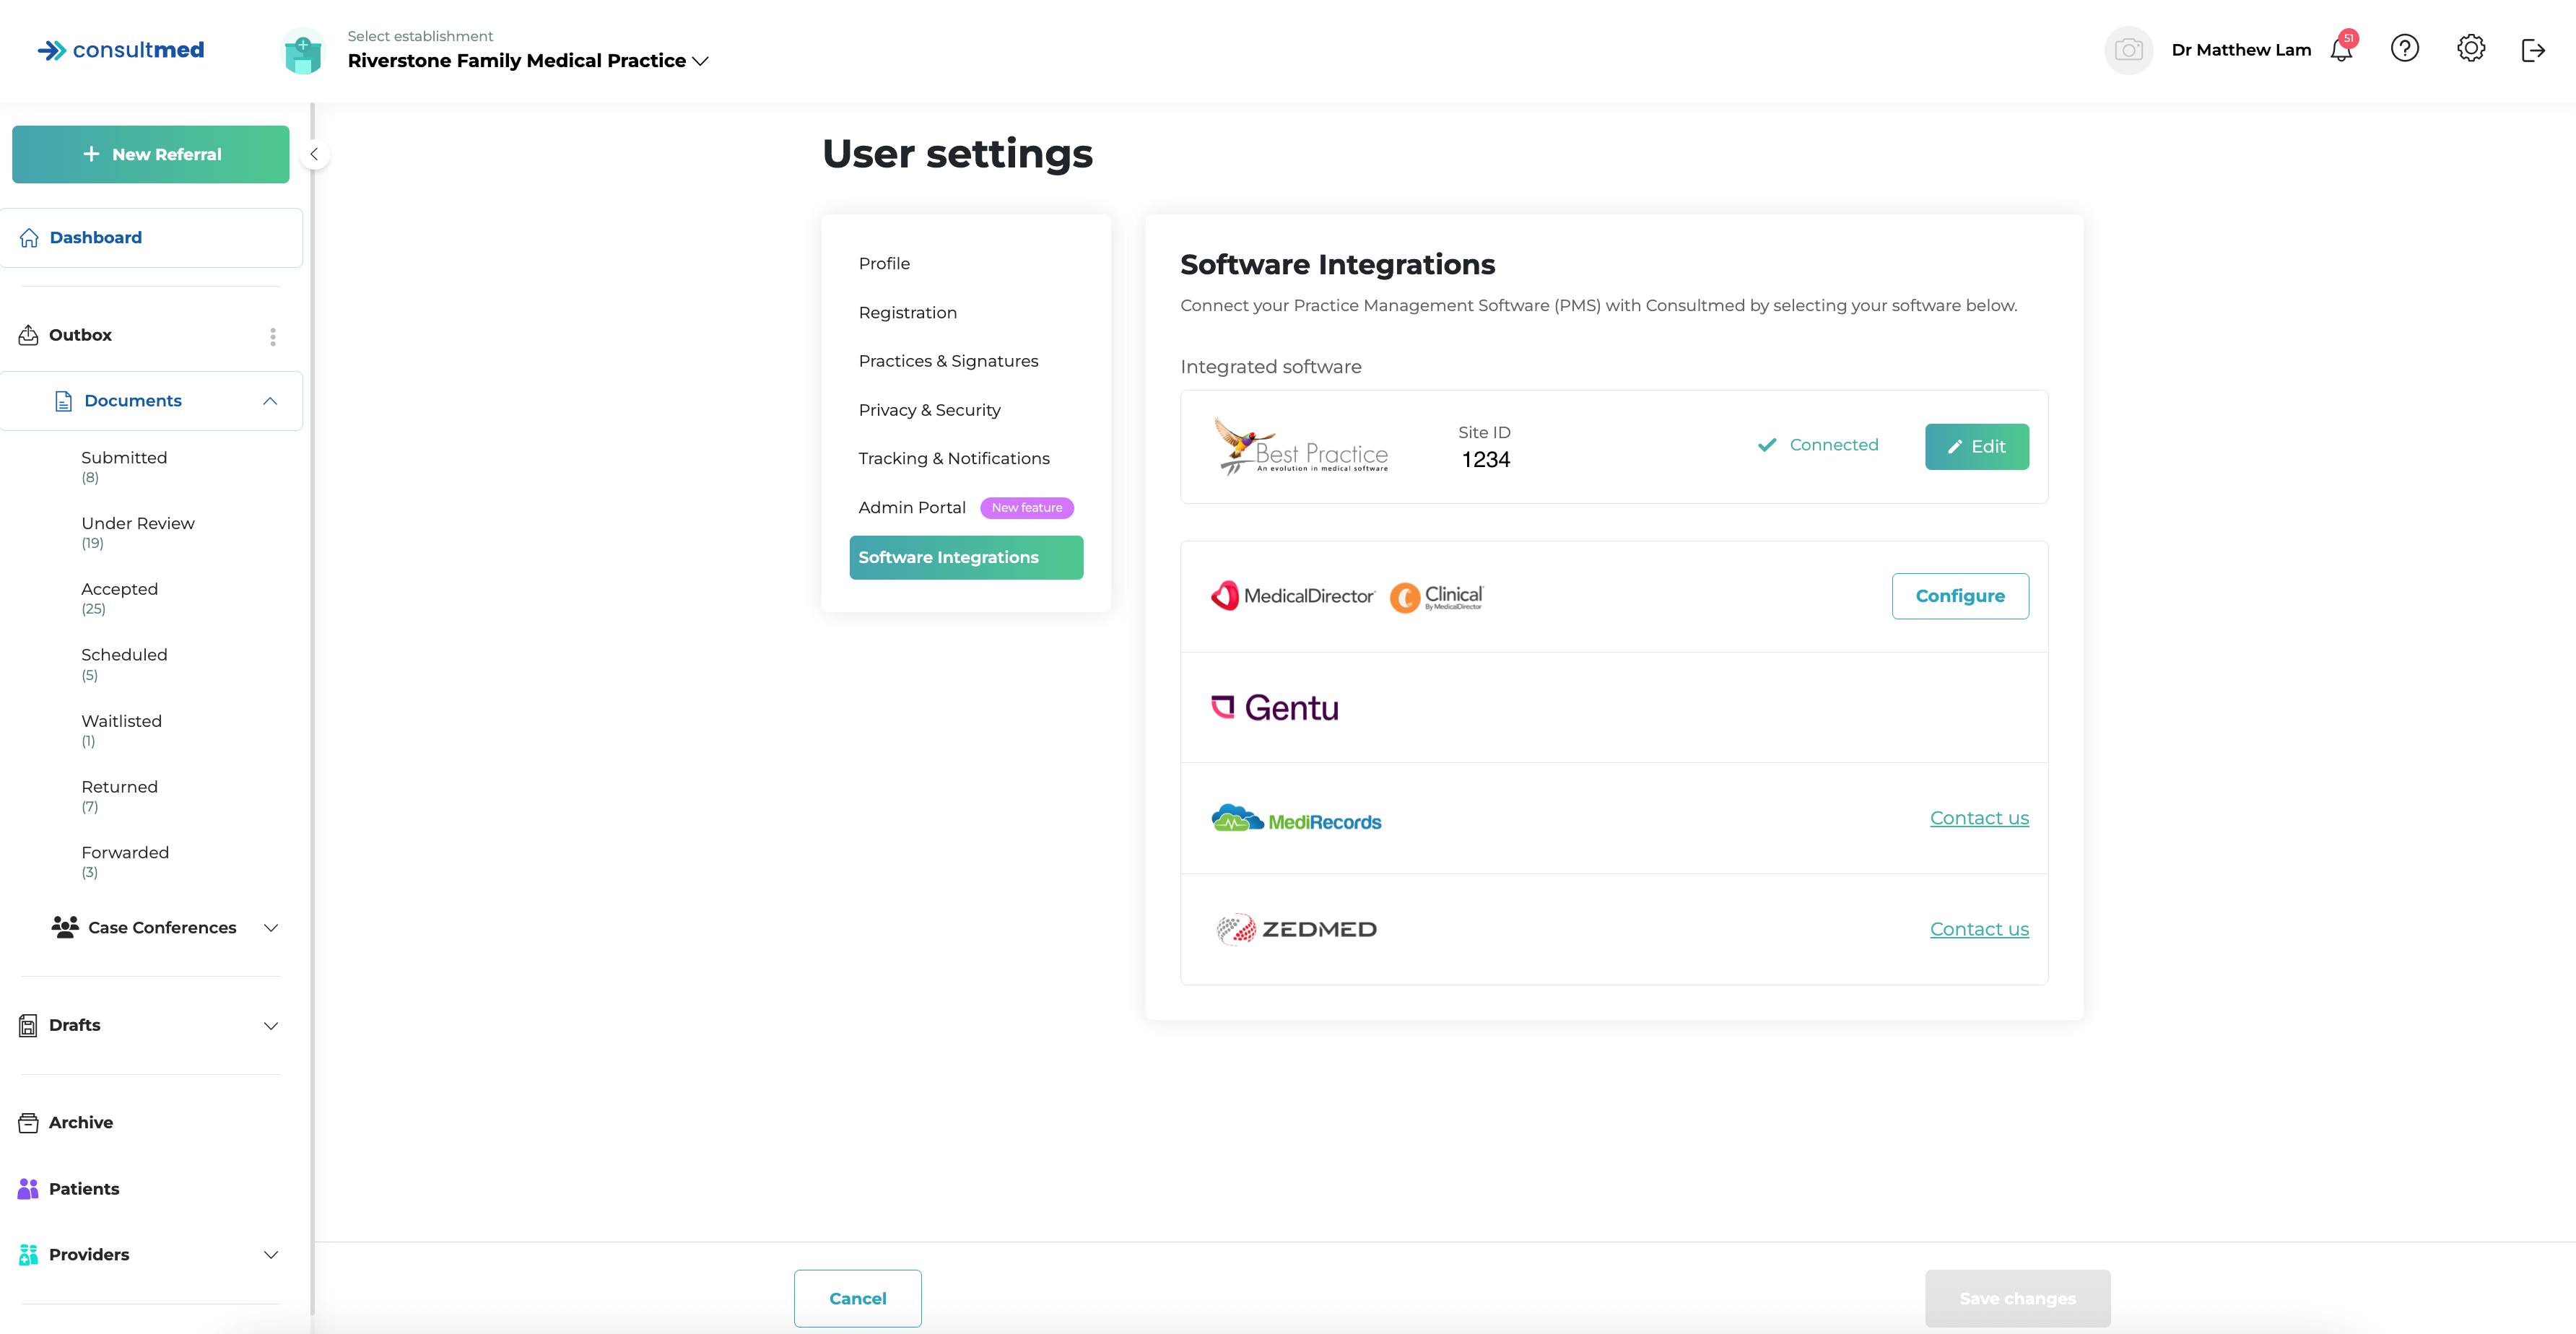Click the profile photo camera placeholder
Screen dimensions: 2576x1334
pyautogui.click(x=2128, y=50)
